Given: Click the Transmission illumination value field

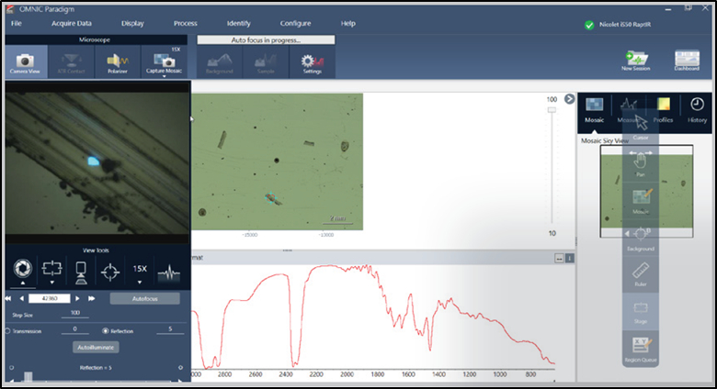Looking at the screenshot, I should point(75,329).
